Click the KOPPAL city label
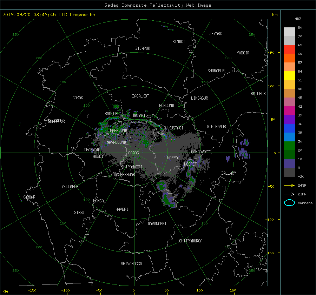 tap(173, 158)
